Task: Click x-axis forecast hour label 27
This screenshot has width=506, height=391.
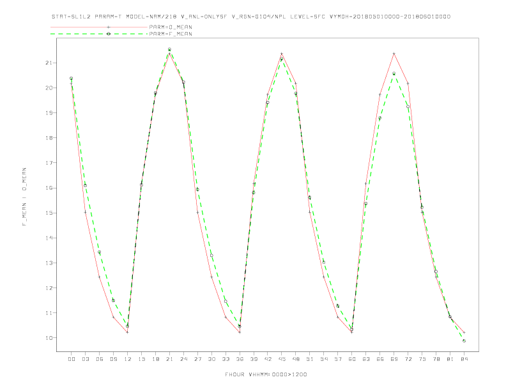Action: pyautogui.click(x=197, y=359)
